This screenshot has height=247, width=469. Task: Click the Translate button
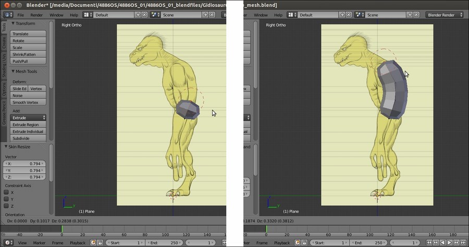(x=28, y=34)
